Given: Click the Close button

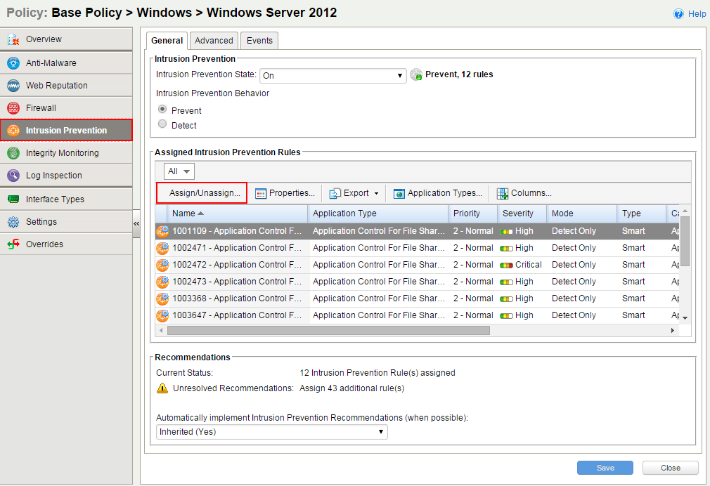Looking at the screenshot, I should tap(670, 468).
